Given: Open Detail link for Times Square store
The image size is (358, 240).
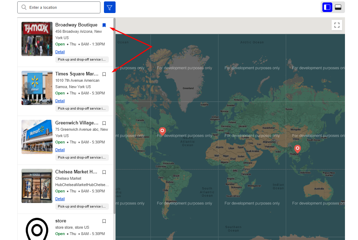Looking at the screenshot, I should pos(60,101).
